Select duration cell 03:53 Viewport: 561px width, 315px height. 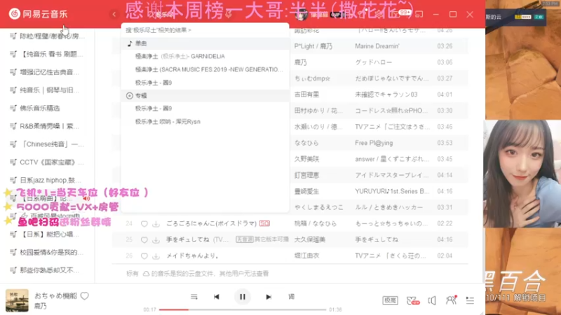tap(445, 143)
